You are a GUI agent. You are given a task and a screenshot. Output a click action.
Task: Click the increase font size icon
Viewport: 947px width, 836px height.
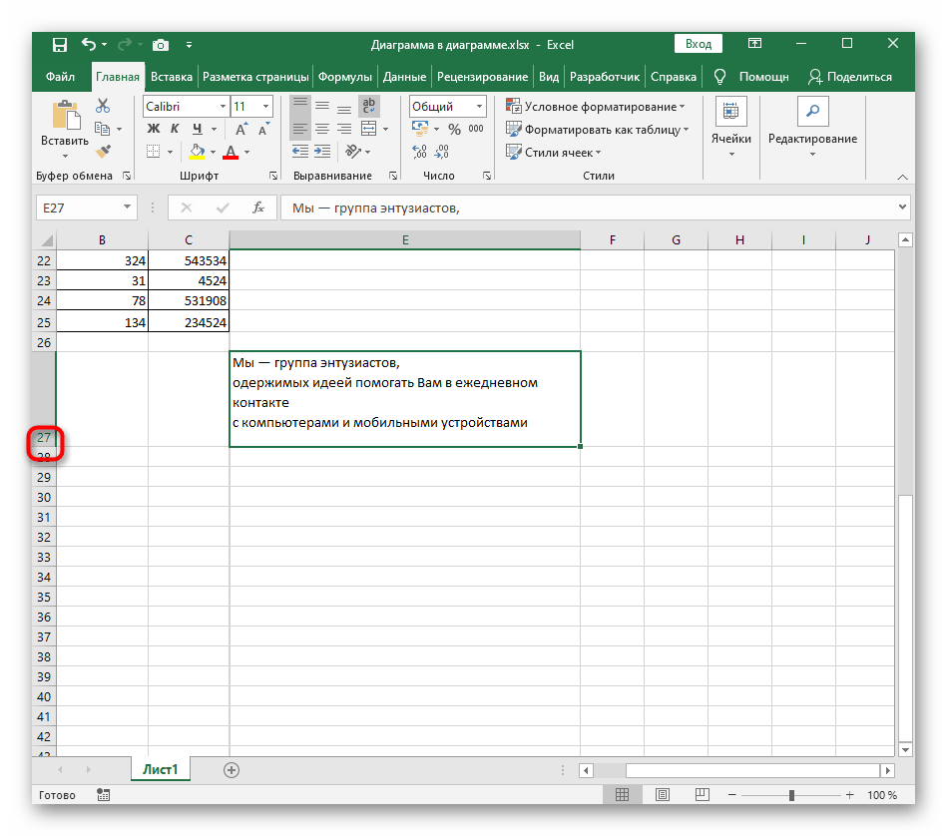click(x=241, y=130)
